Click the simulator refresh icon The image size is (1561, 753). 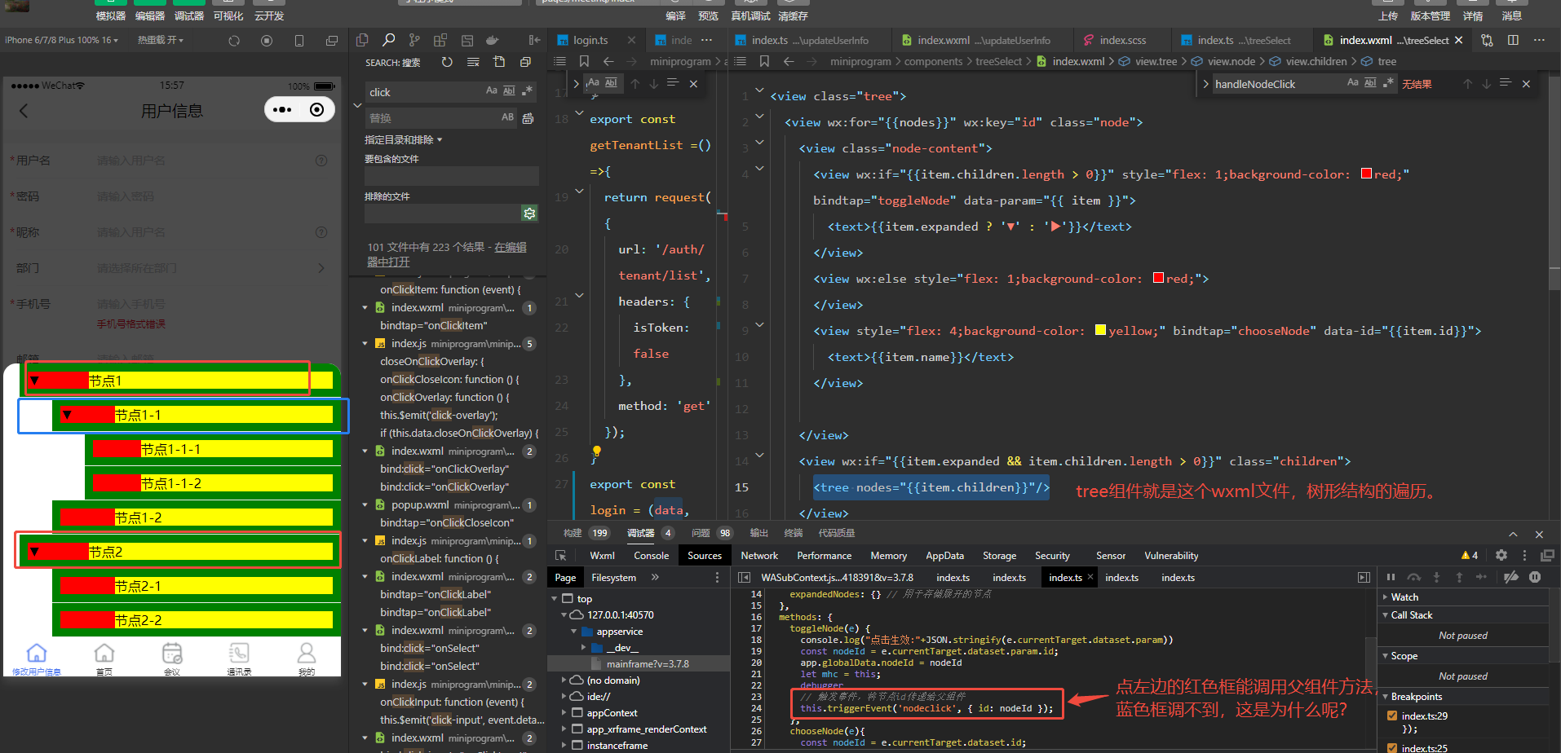pyautogui.click(x=234, y=41)
